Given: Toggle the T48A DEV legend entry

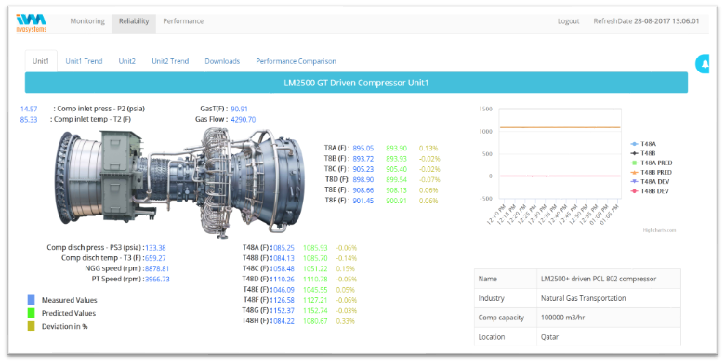Looking at the screenshot, I should (650, 182).
